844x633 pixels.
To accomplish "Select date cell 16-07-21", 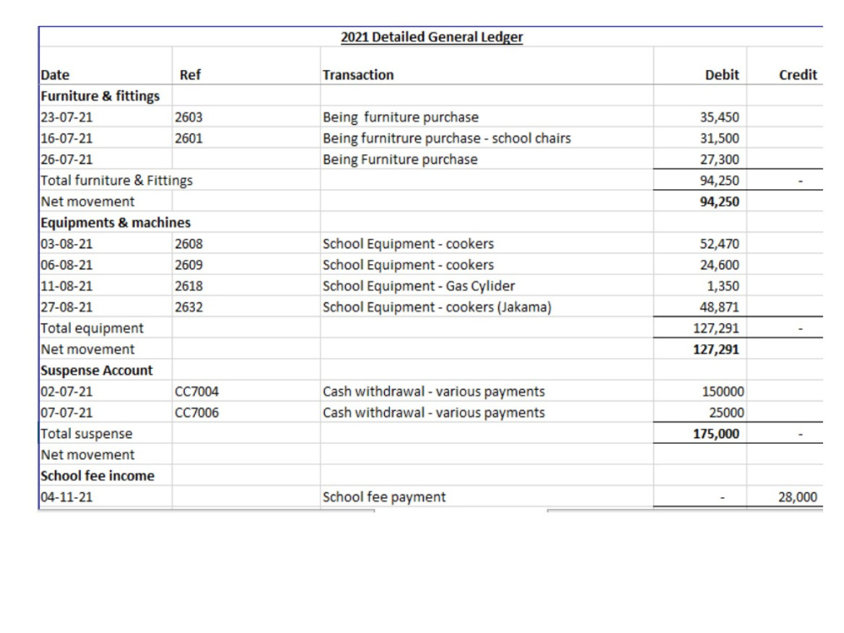I will pyautogui.click(x=67, y=138).
